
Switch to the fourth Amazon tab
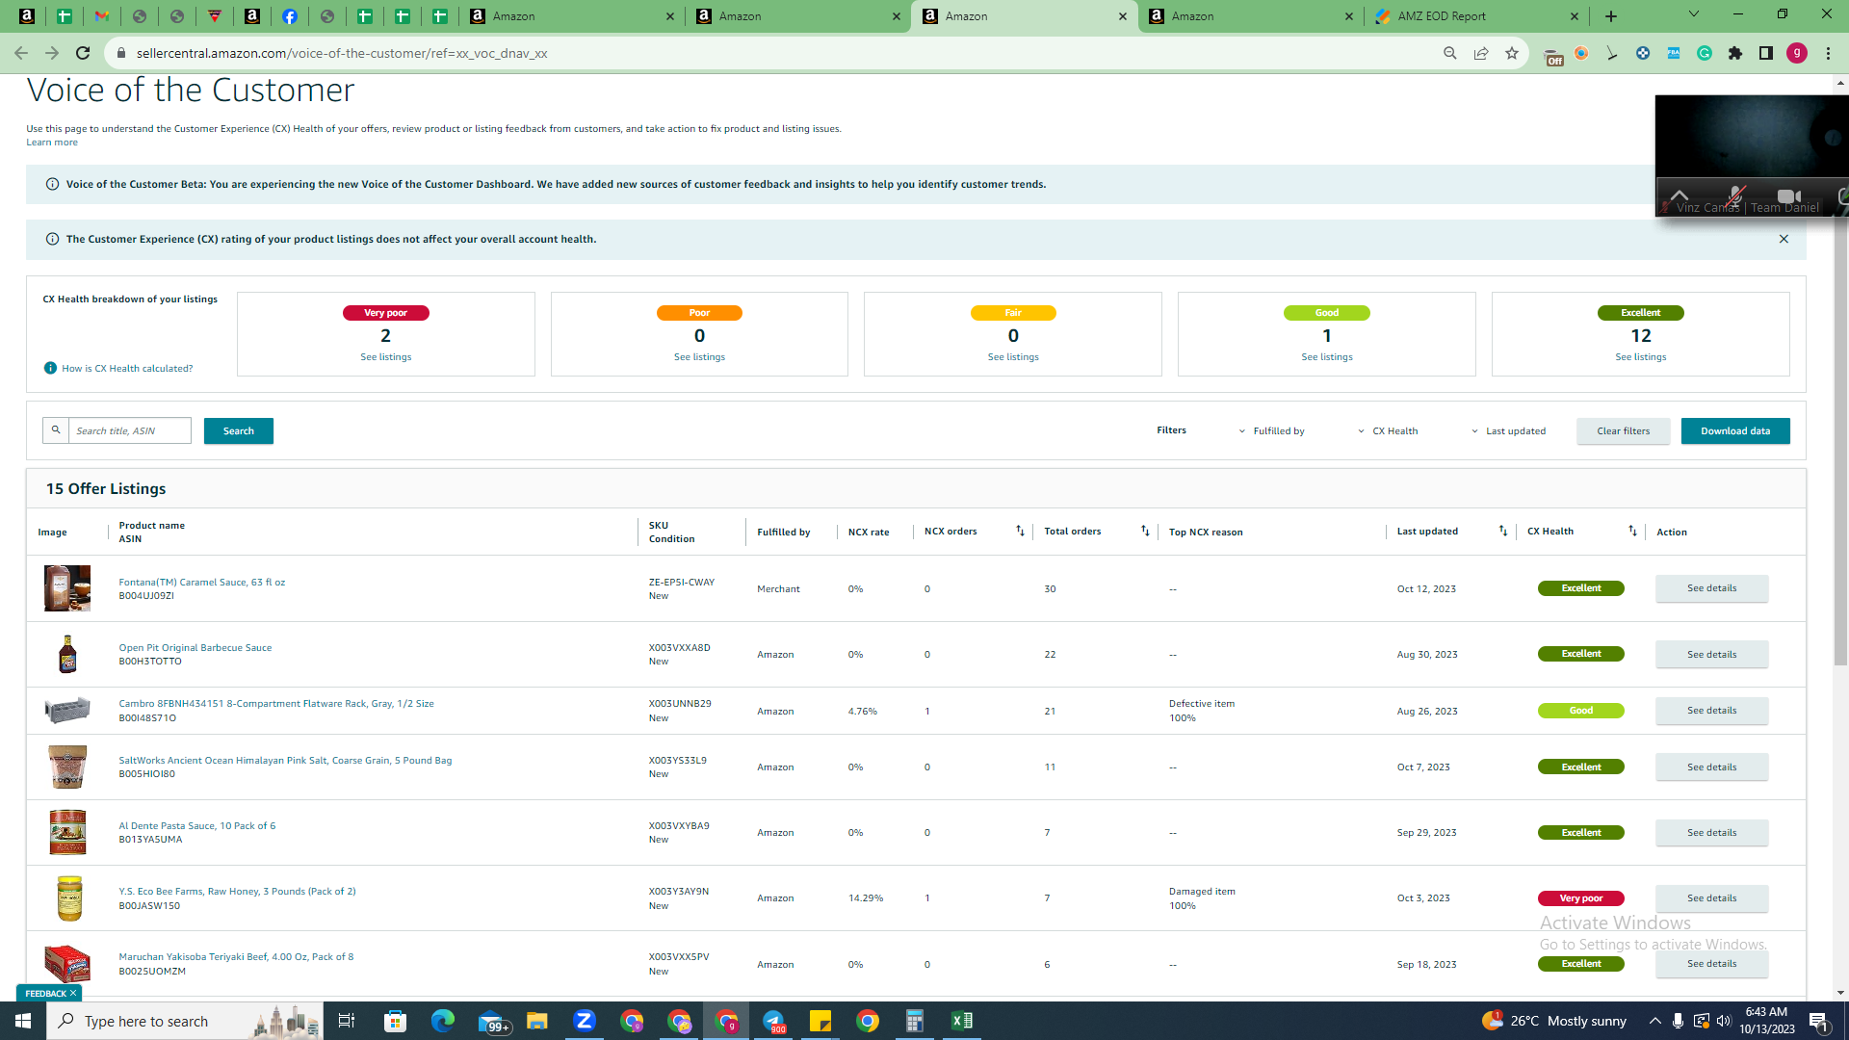(1250, 16)
